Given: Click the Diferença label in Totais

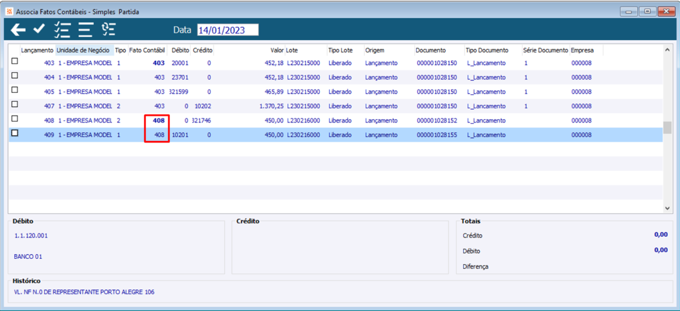Looking at the screenshot, I should pyautogui.click(x=475, y=267).
